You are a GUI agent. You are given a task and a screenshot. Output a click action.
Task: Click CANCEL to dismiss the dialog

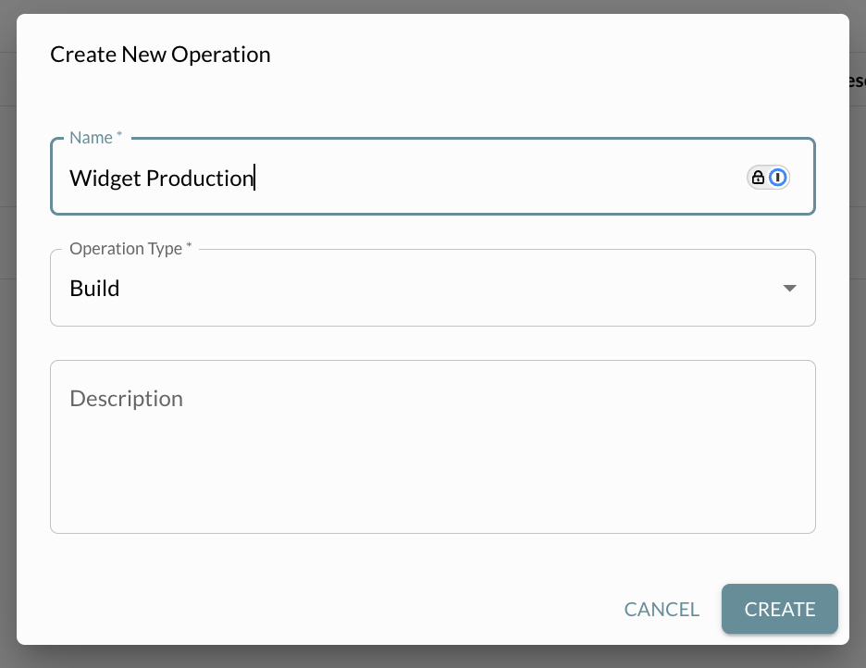[662, 609]
